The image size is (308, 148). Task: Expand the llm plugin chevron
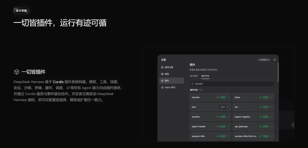pyautogui.click(x=271, y=107)
